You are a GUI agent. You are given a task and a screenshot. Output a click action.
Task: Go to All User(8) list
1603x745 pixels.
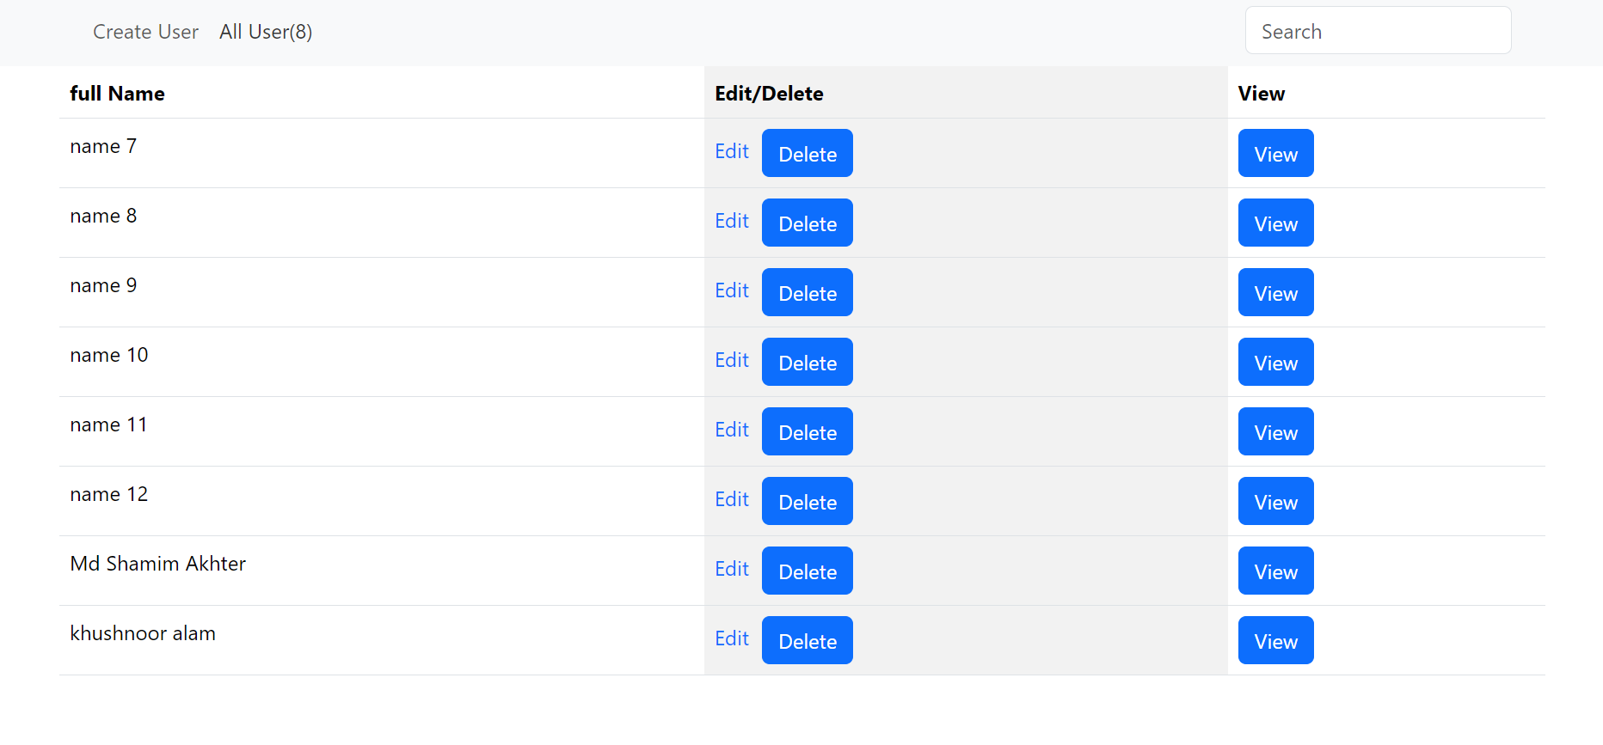pos(266,32)
